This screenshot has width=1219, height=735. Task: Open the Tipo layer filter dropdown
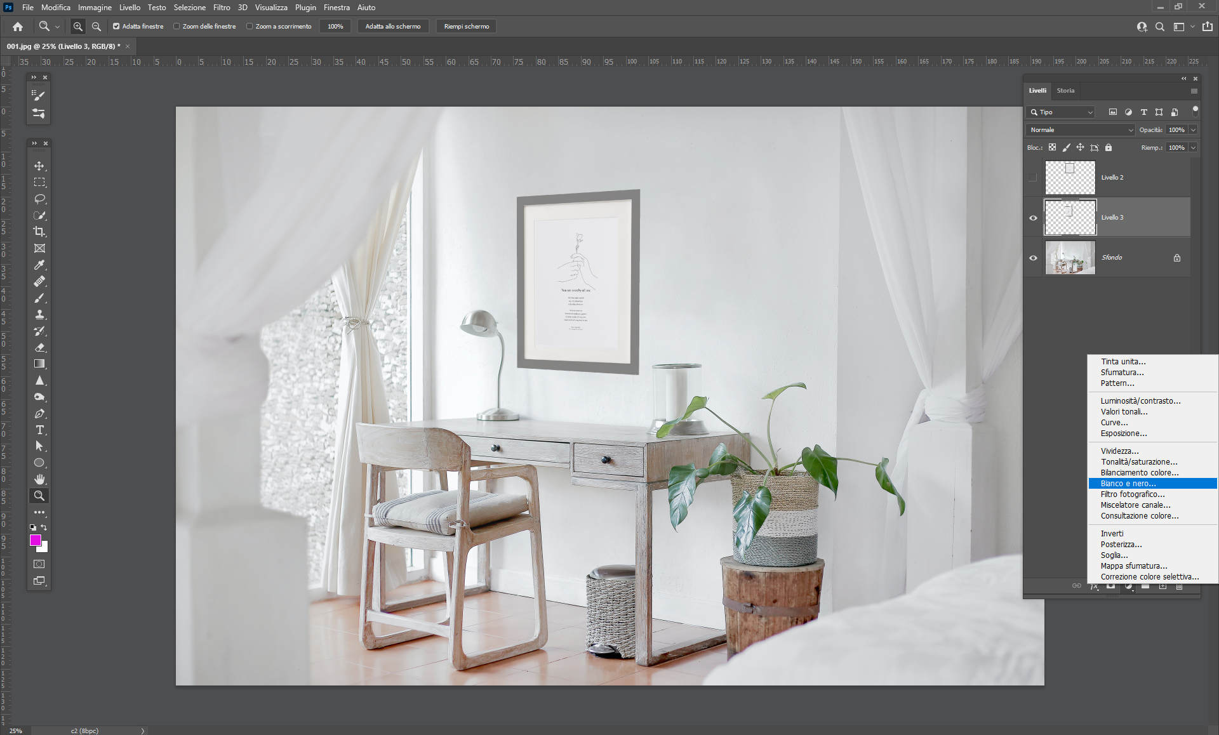coord(1061,112)
